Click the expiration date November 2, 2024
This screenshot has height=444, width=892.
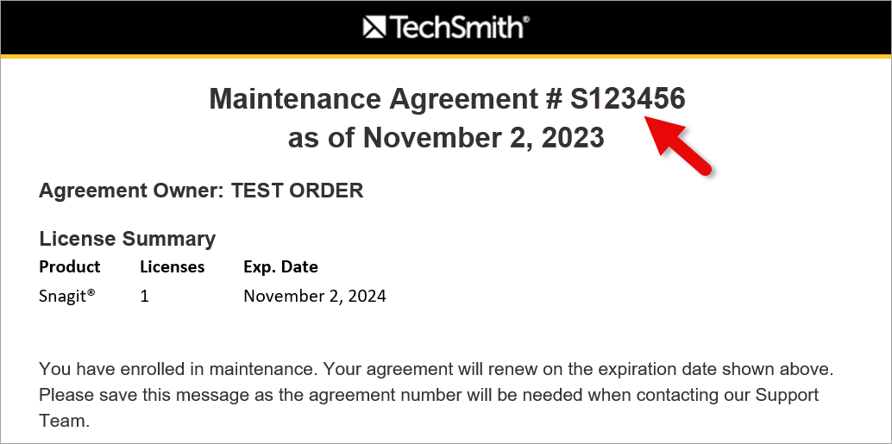click(315, 296)
